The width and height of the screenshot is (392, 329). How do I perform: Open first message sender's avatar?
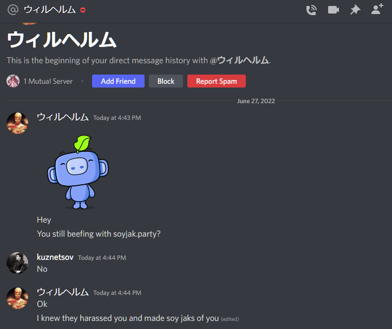[x=17, y=123]
